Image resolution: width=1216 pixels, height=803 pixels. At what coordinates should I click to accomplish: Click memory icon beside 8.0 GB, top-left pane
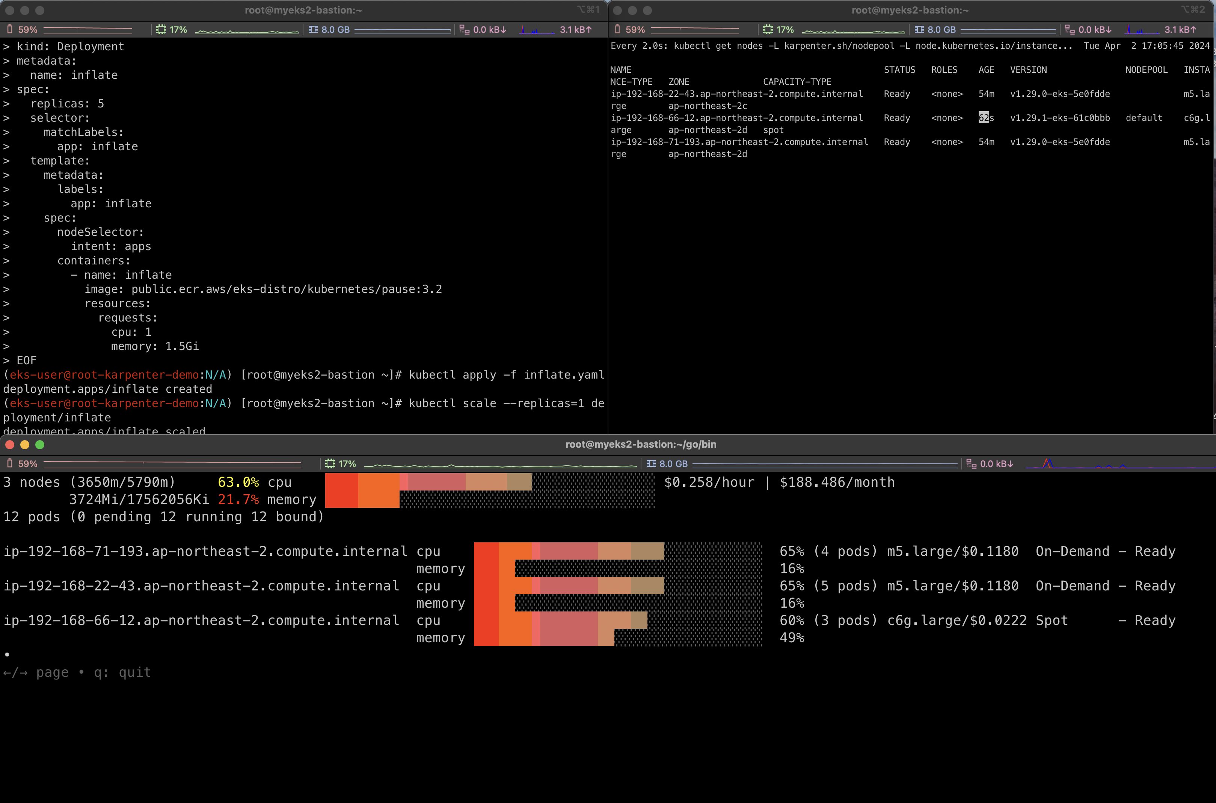point(313,30)
